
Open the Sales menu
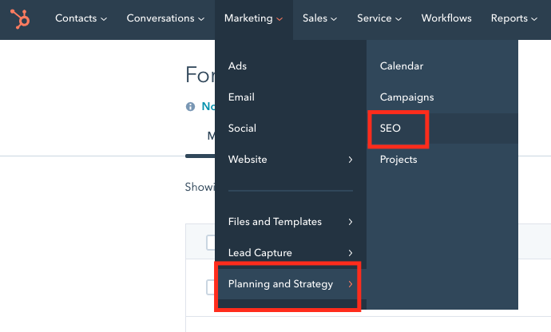coord(319,18)
